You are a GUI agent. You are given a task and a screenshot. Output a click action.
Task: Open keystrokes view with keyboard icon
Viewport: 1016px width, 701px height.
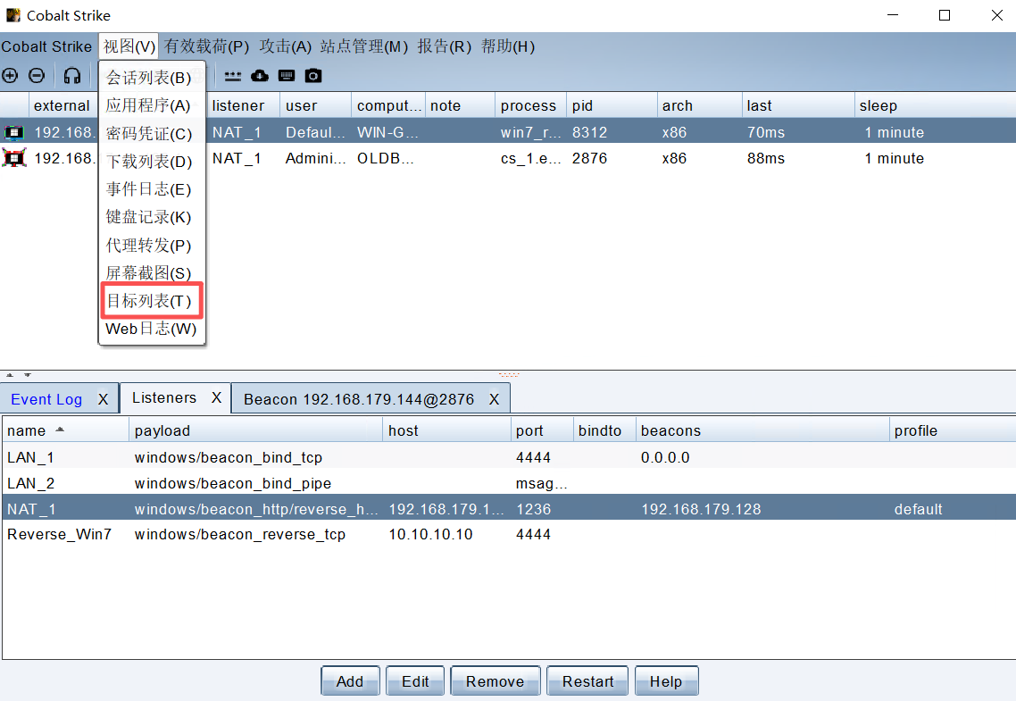pos(287,76)
